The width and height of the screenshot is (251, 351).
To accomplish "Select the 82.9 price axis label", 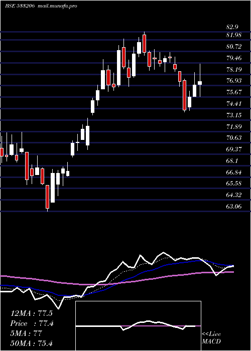I will [x=232, y=27].
